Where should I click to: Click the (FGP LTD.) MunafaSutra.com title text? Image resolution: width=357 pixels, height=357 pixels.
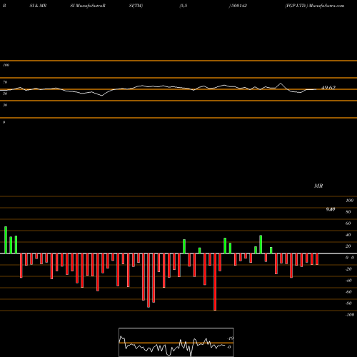[x=315, y=6]
